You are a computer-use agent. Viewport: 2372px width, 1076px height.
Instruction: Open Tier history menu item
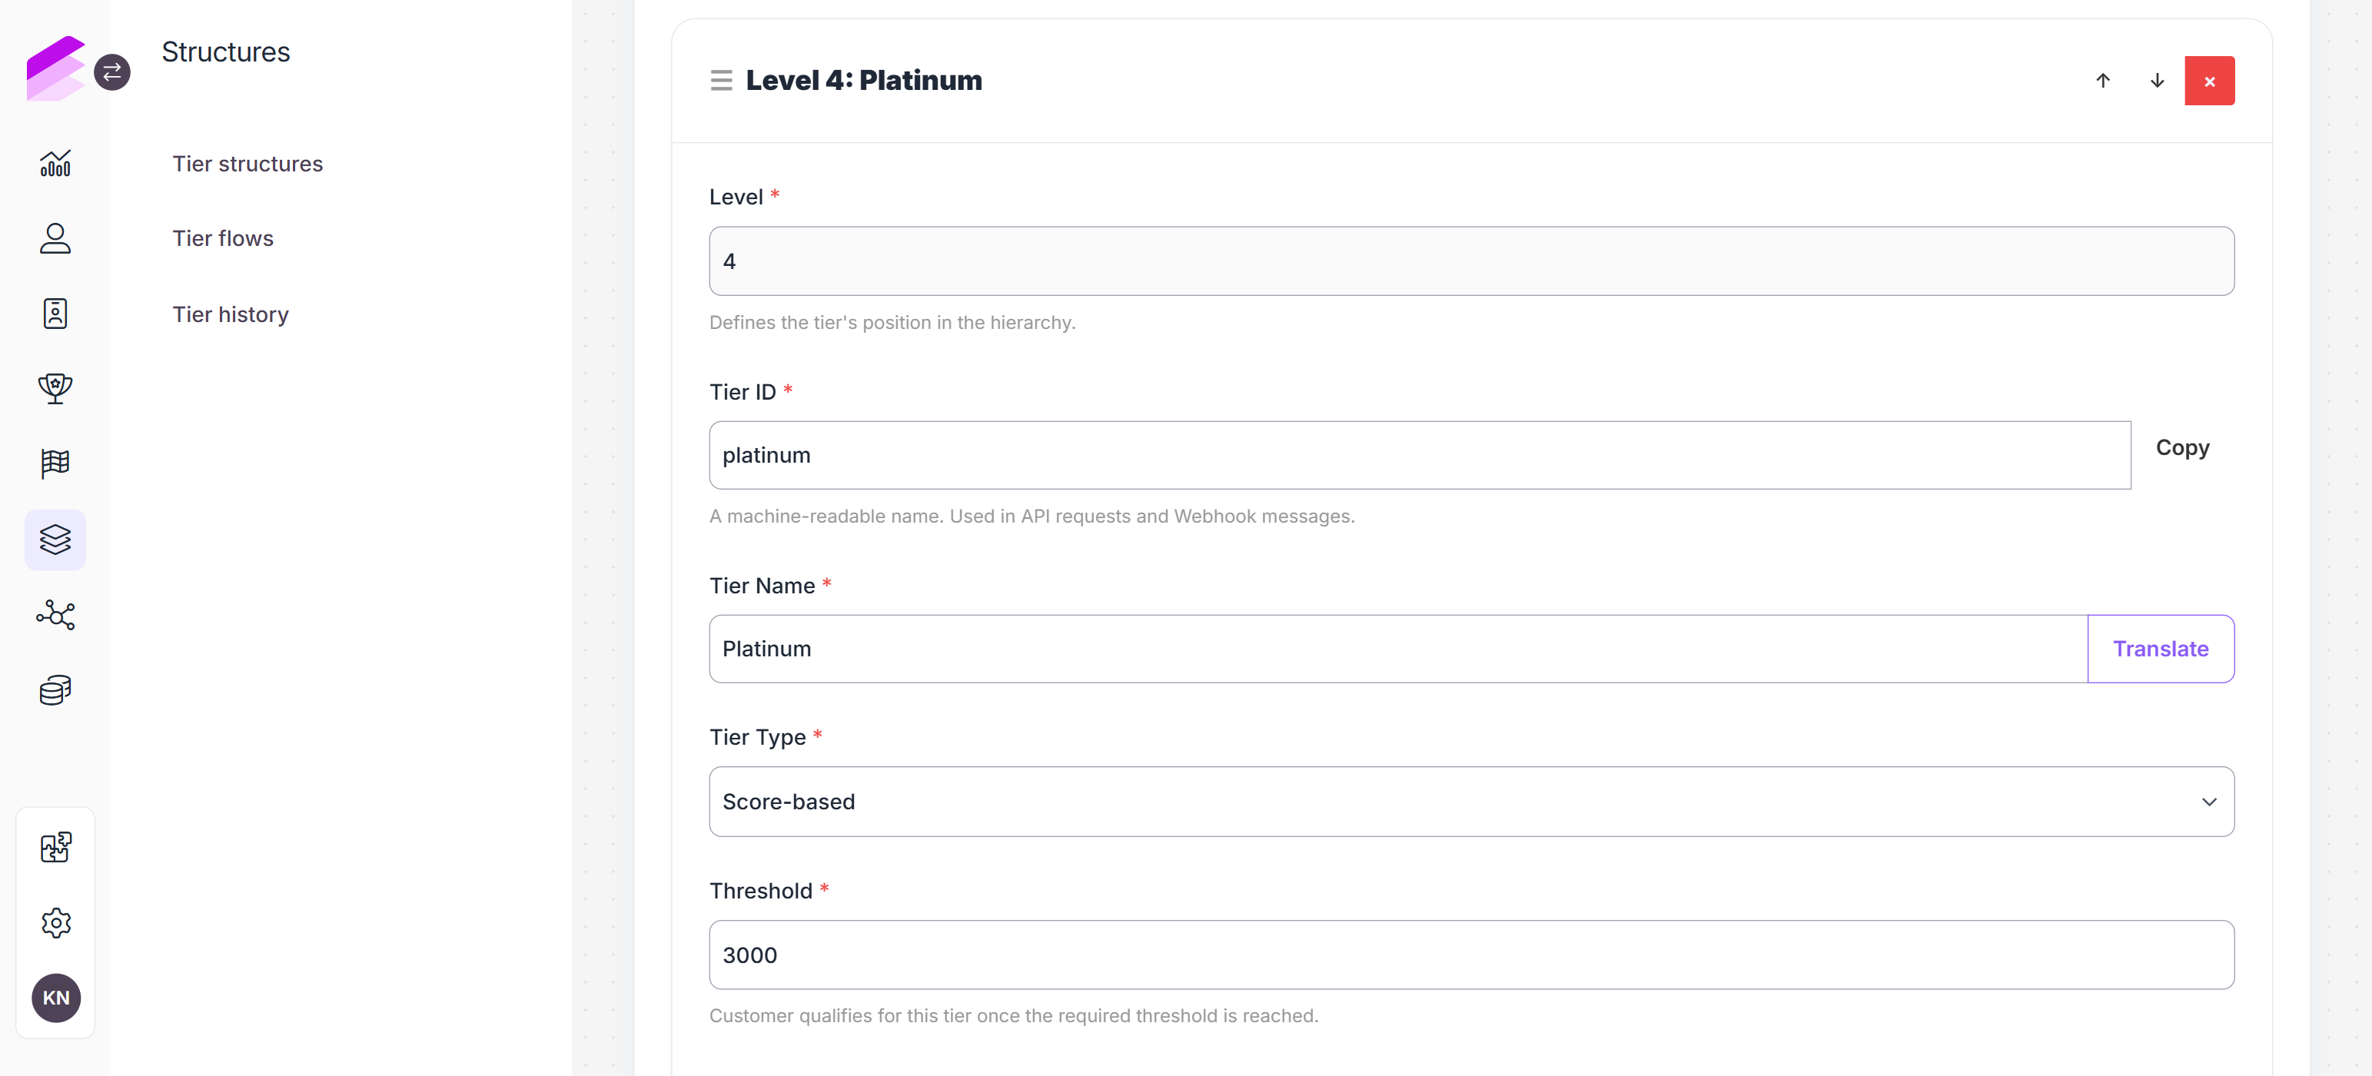click(230, 315)
